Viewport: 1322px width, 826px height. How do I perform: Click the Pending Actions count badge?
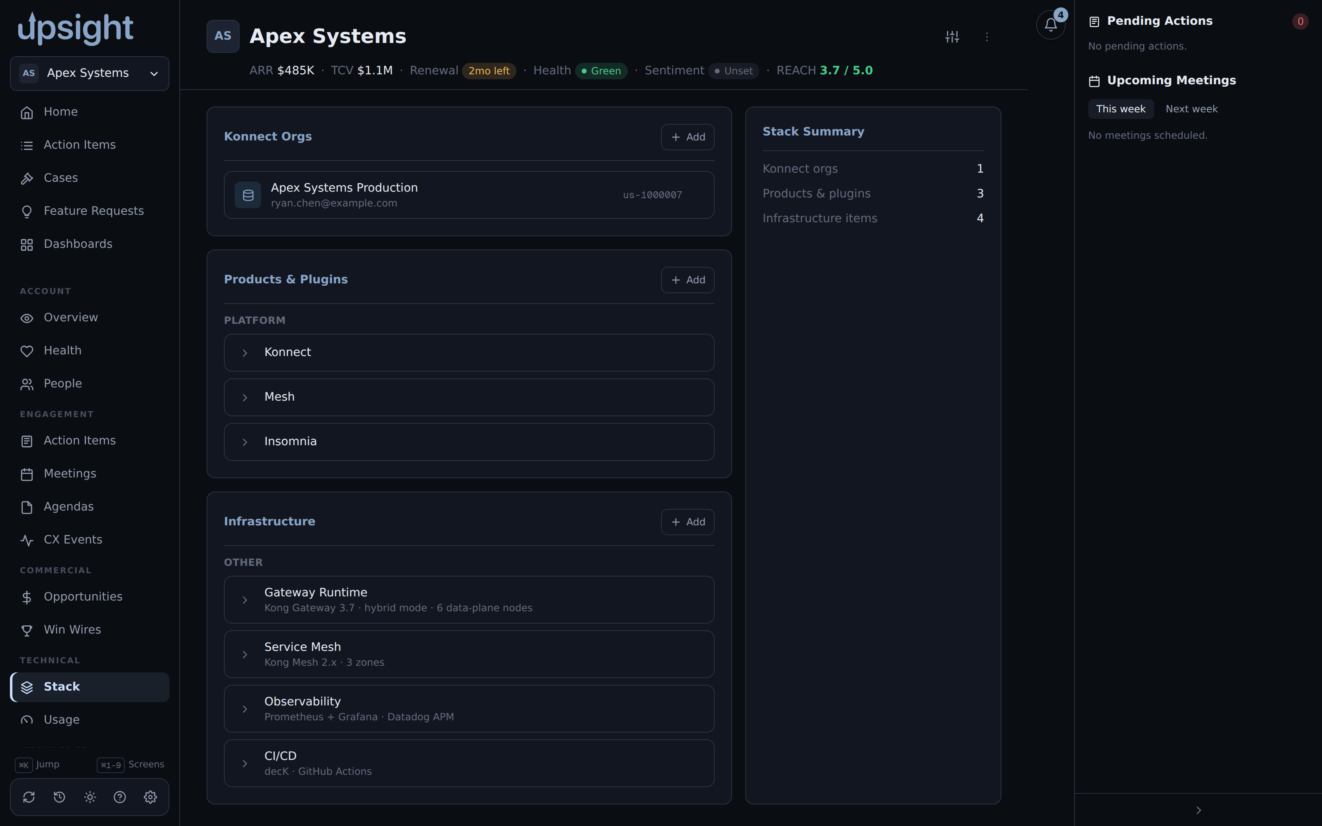[1300, 21]
